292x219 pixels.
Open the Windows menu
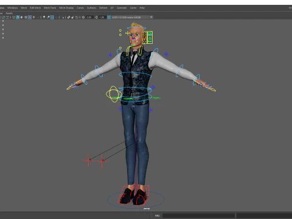pos(12,8)
